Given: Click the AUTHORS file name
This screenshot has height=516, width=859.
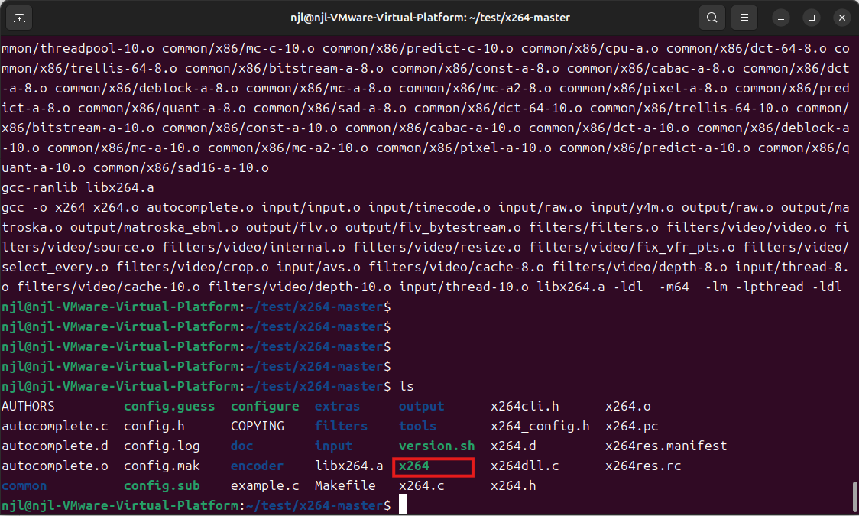Looking at the screenshot, I should pos(28,407).
